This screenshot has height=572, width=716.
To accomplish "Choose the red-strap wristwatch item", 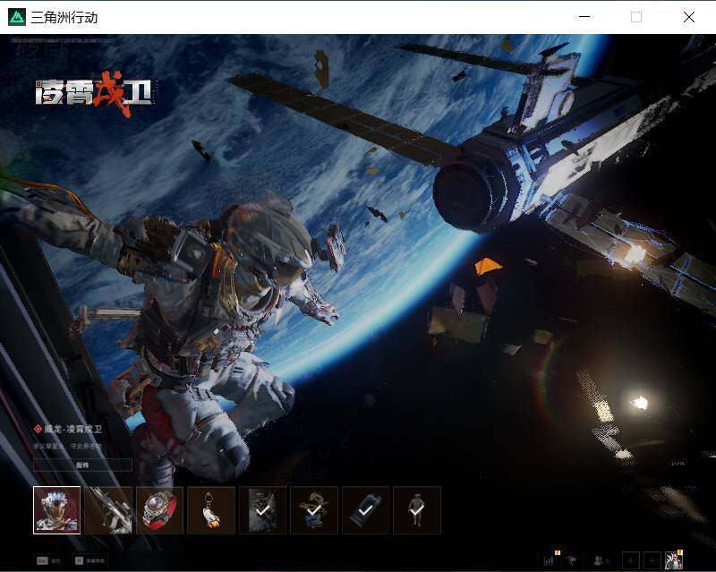I will [x=160, y=510].
